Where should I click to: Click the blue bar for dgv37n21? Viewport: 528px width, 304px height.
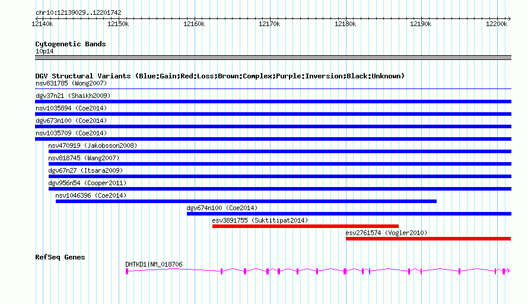(273, 102)
